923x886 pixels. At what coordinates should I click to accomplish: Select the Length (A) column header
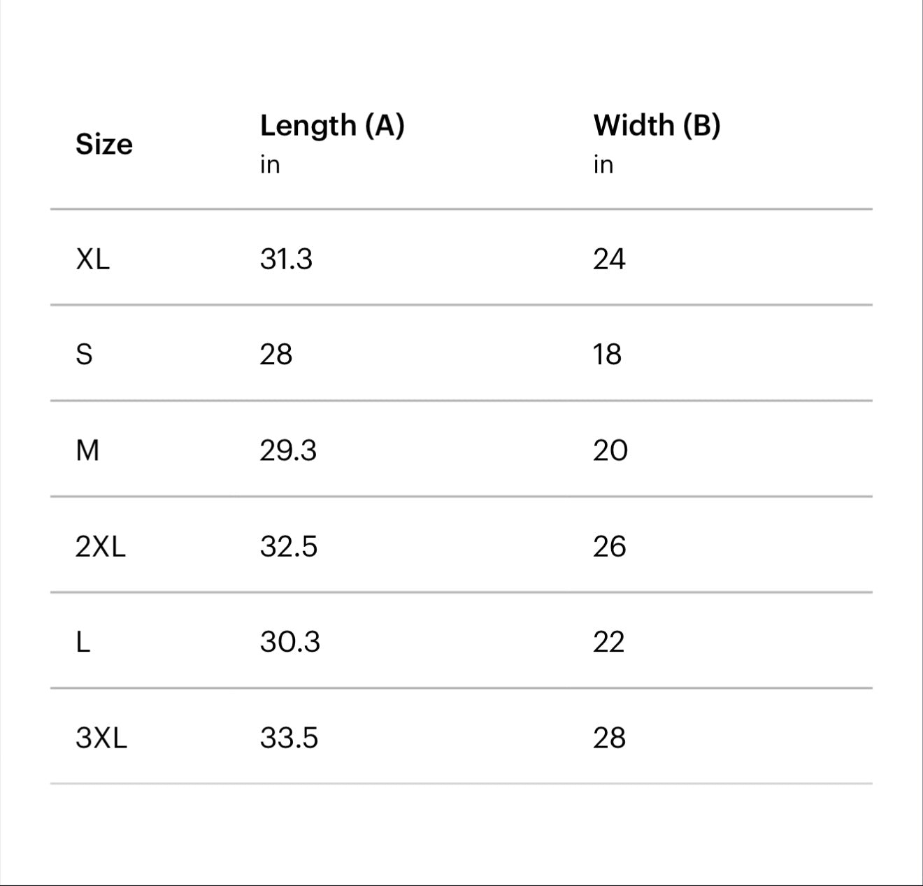click(332, 126)
